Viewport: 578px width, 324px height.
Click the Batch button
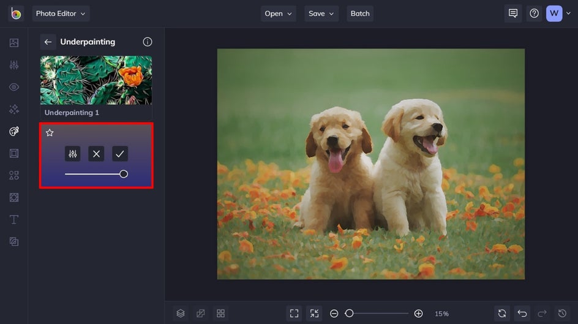(x=360, y=13)
